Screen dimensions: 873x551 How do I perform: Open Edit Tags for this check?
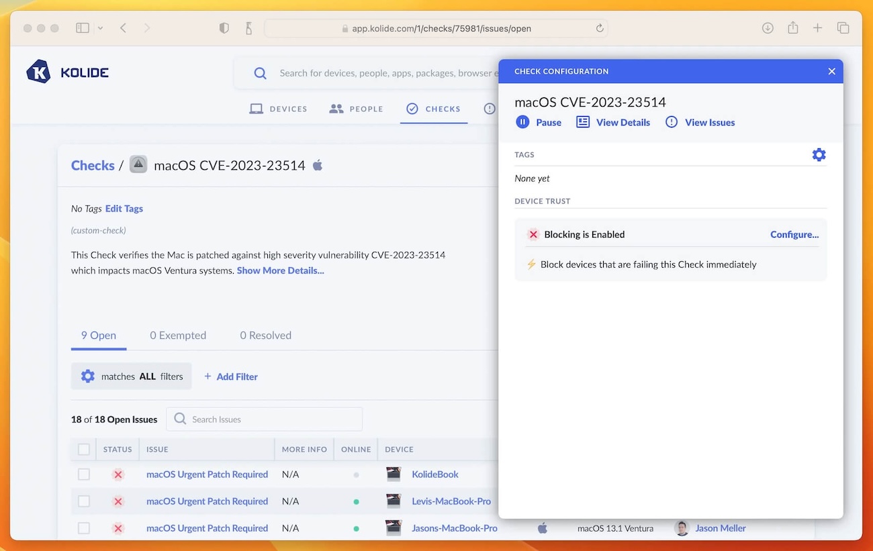point(124,208)
